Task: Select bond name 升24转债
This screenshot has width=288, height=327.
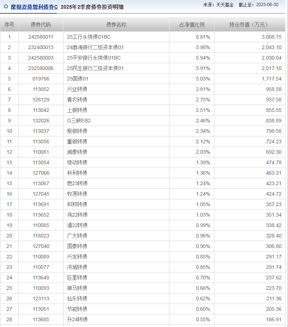Action: coord(77,319)
